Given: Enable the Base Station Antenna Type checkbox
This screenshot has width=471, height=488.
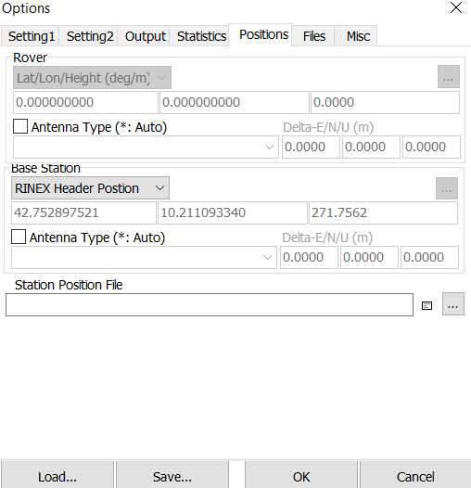Looking at the screenshot, I should 19,237.
